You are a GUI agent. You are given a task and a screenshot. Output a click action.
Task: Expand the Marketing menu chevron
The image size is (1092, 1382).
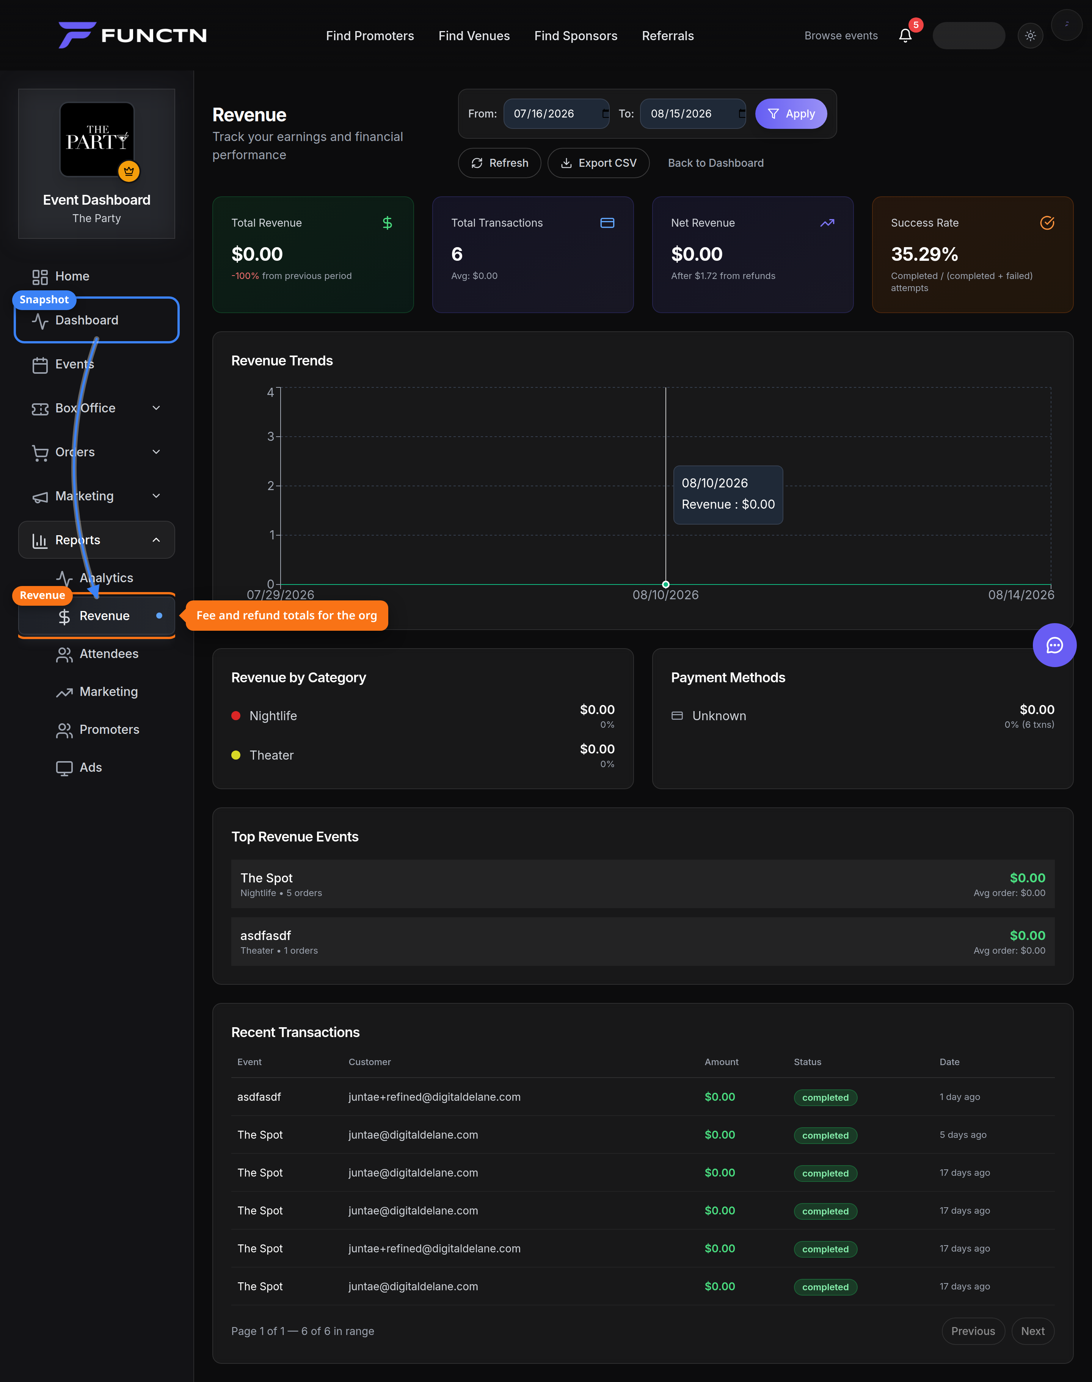[156, 496]
